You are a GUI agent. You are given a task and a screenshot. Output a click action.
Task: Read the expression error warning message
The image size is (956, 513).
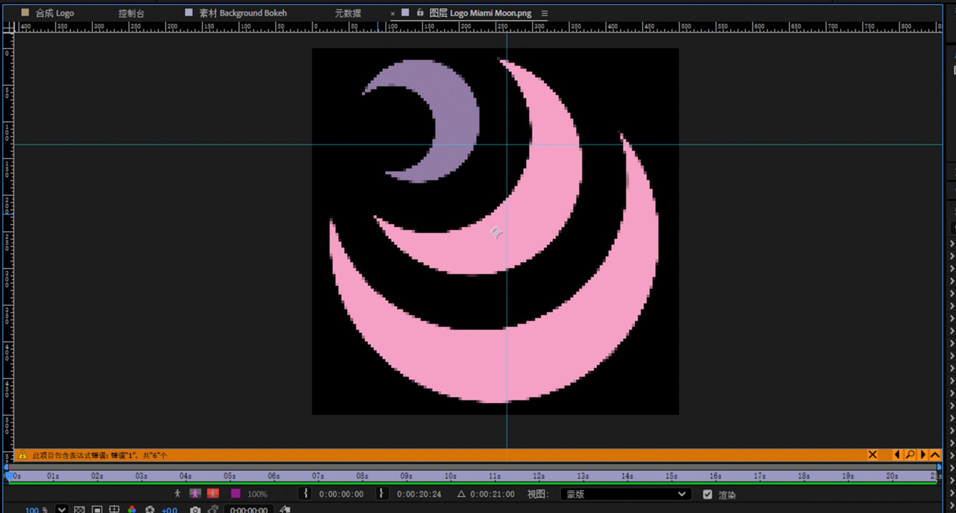click(100, 455)
